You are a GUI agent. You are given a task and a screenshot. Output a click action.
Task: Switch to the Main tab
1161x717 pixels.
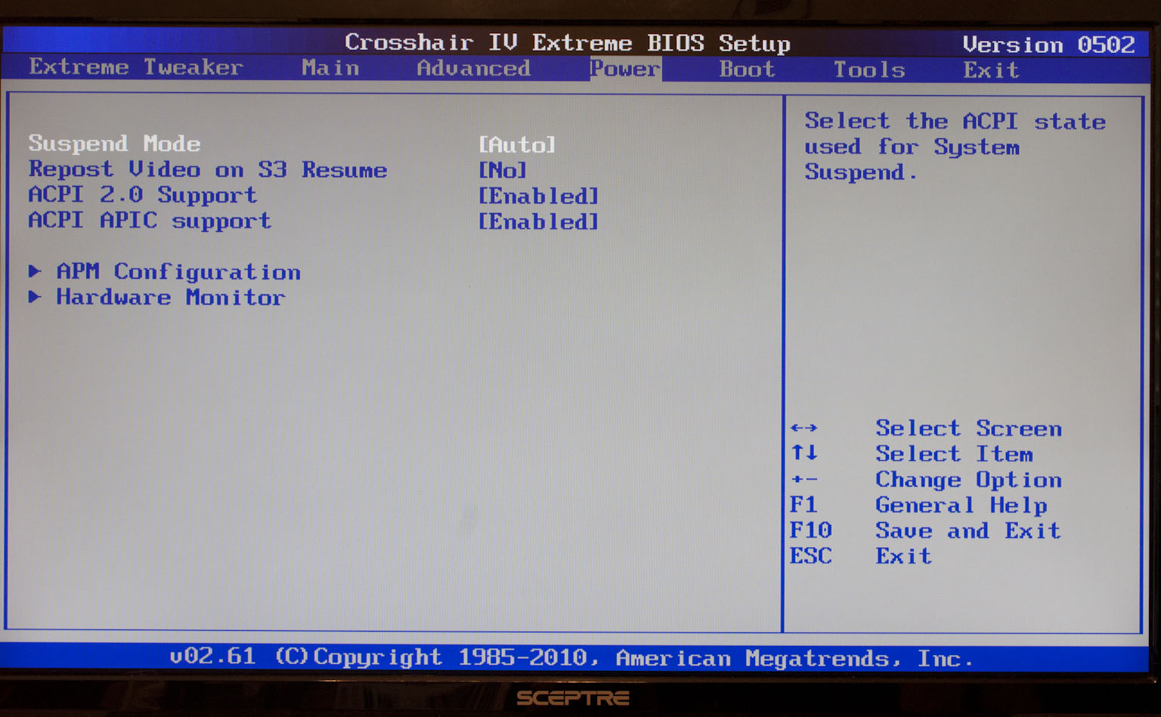(330, 68)
